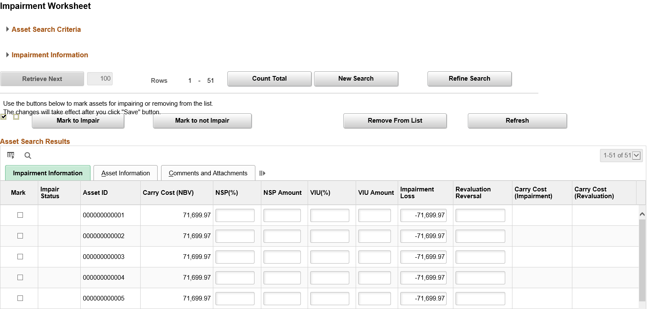Click the show all columns icon
This screenshot has width=648, height=309.
click(262, 173)
